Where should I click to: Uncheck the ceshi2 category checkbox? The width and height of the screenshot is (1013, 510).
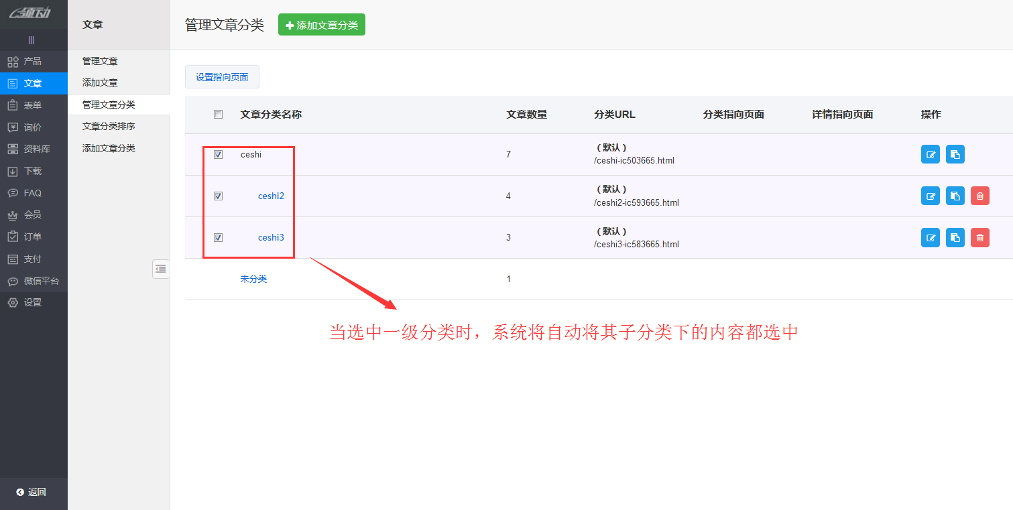pyautogui.click(x=218, y=196)
